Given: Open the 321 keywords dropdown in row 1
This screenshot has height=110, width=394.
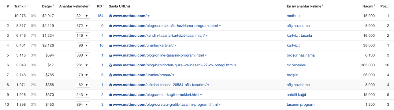Looking at the screenshot, I should [x=82, y=16].
